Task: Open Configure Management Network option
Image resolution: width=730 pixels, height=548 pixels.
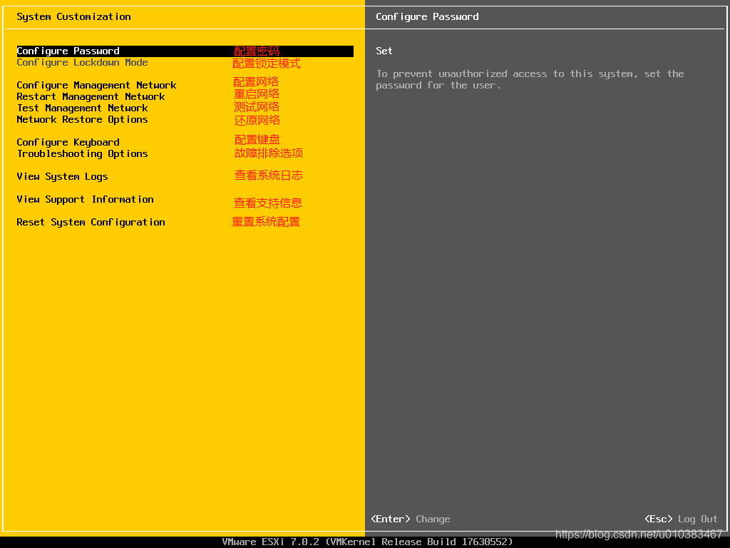Action: click(96, 86)
